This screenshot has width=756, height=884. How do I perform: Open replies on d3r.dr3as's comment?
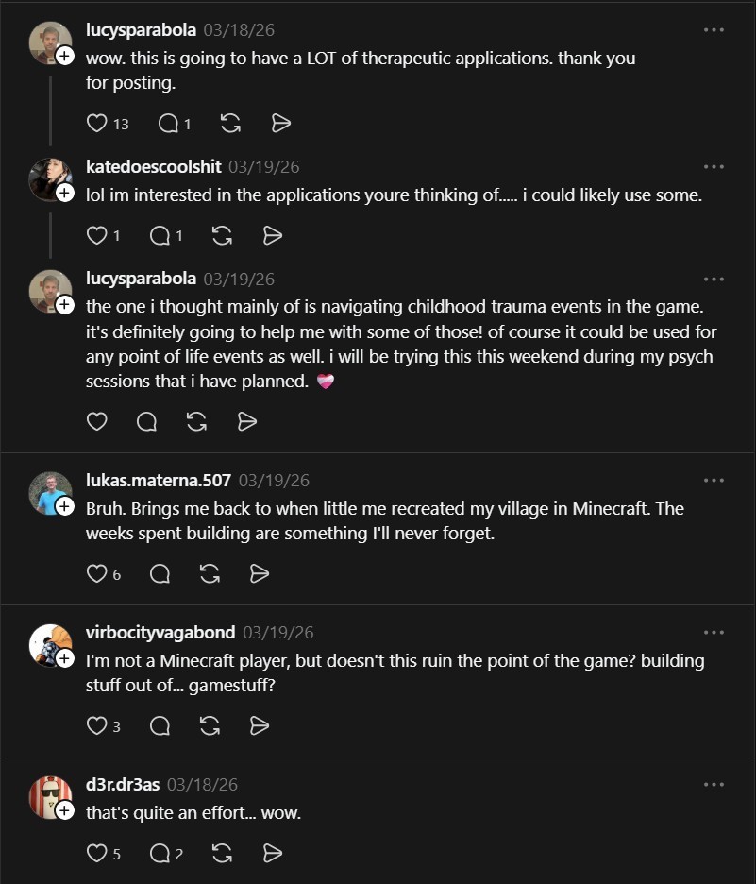pos(160,854)
